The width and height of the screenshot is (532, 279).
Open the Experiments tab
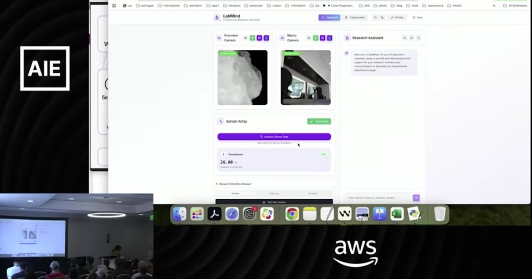[355, 17]
